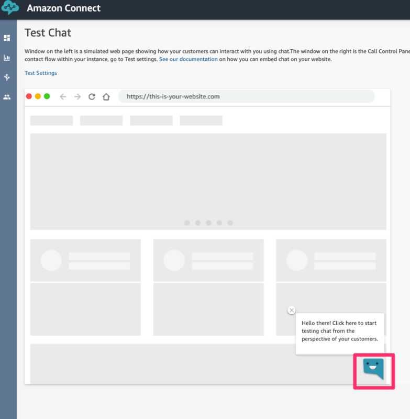Click the green window dot

pyautogui.click(x=47, y=96)
